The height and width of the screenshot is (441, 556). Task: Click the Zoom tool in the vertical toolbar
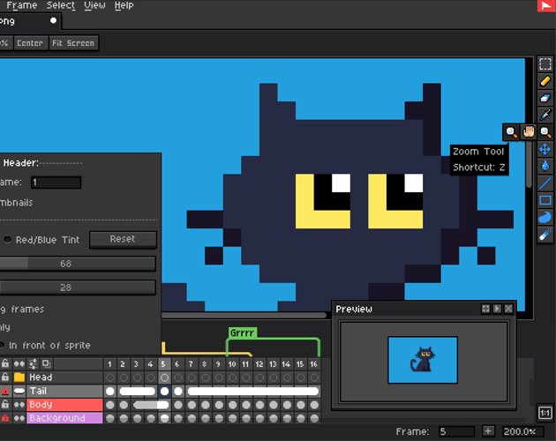point(545,132)
